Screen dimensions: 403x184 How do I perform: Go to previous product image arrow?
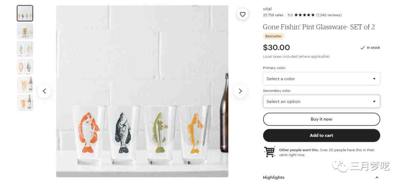(44, 91)
